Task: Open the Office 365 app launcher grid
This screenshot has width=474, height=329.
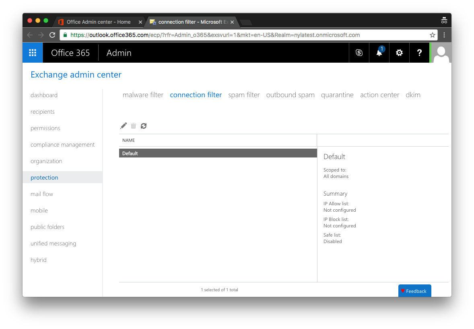Action: point(32,53)
